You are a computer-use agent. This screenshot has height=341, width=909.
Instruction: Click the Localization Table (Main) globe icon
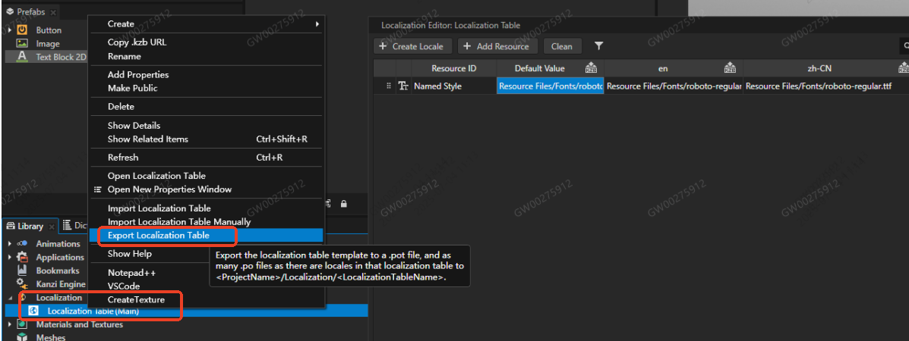pos(33,311)
